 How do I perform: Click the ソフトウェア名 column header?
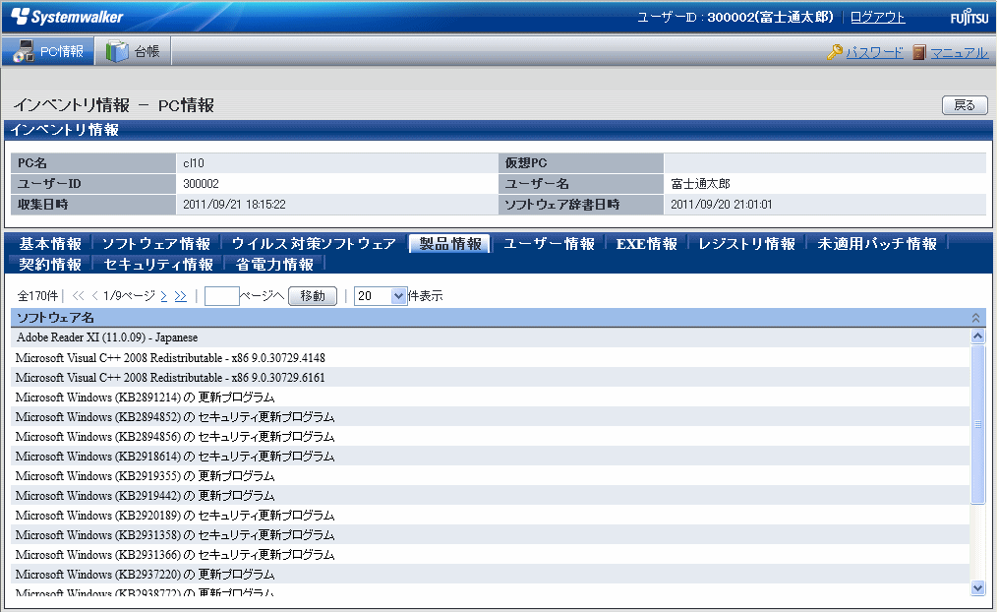[x=499, y=318]
